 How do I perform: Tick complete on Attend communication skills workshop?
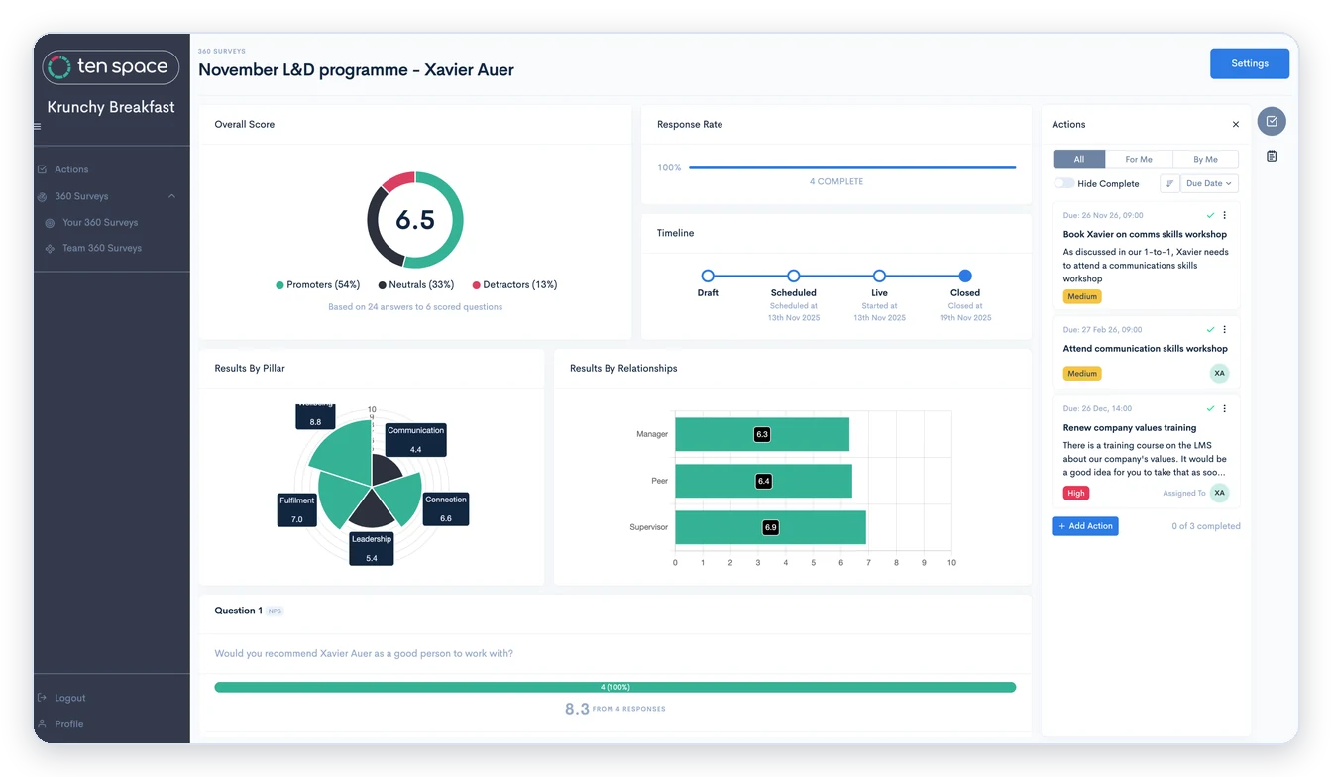click(1210, 329)
